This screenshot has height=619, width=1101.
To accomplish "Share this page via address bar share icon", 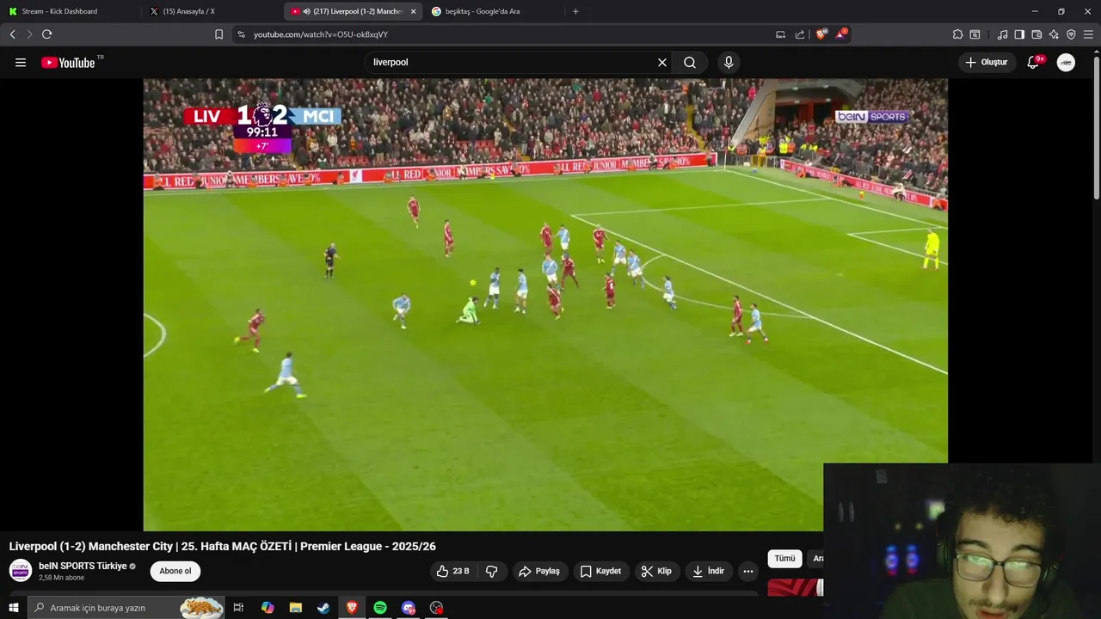I will click(800, 34).
